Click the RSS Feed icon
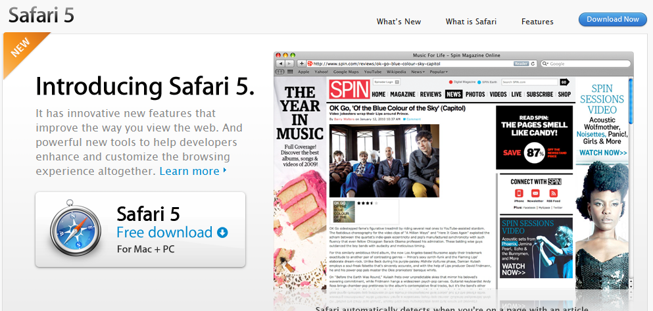Viewport: 653px width, 311px height. point(553,193)
